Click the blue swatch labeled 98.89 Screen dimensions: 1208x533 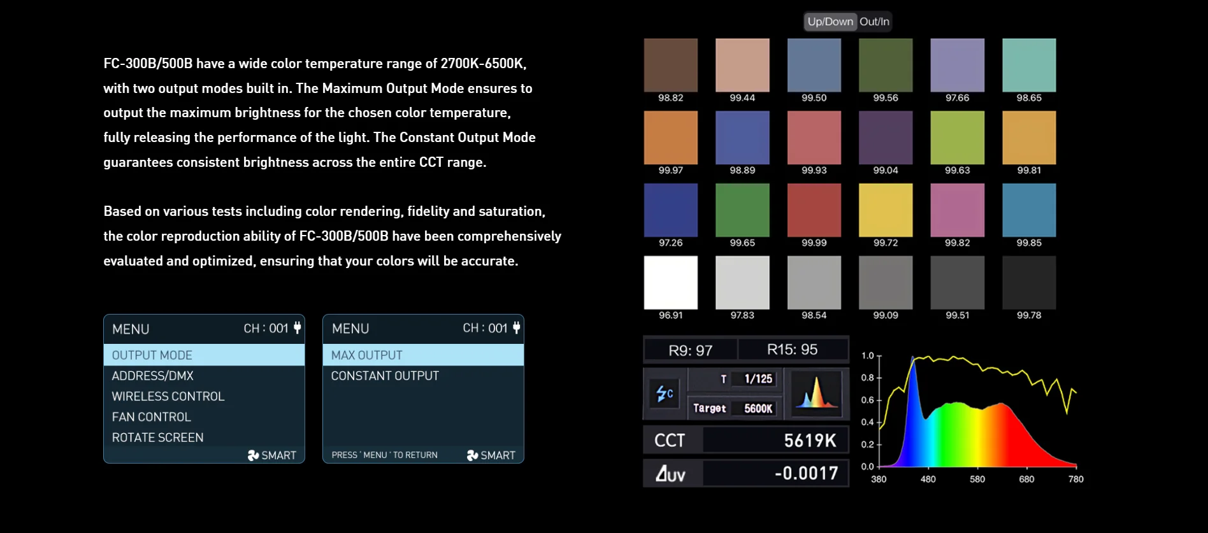click(x=742, y=138)
